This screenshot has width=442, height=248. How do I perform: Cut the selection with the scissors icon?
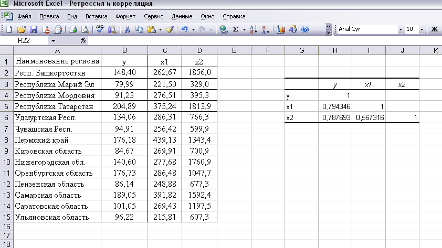[127, 29]
